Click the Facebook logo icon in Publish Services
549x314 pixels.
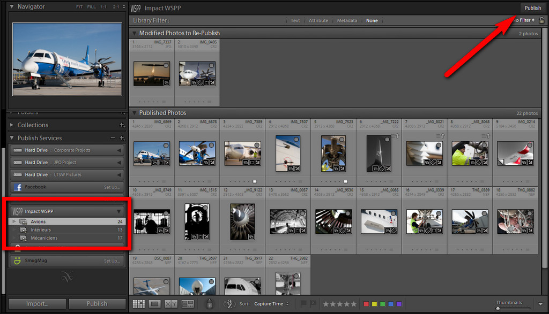pos(18,187)
